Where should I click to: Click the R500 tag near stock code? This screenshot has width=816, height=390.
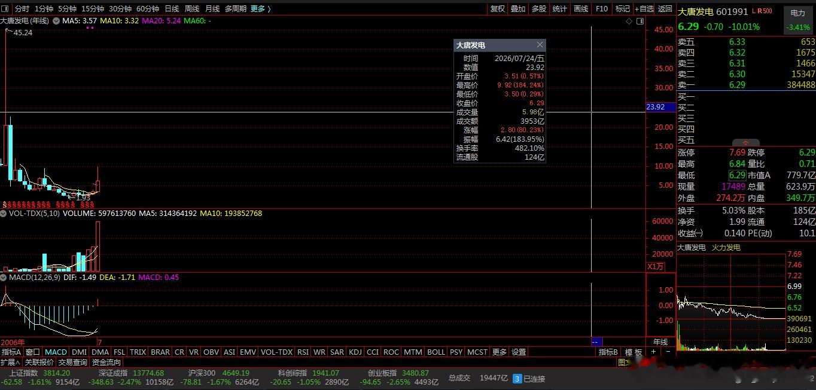coord(764,11)
